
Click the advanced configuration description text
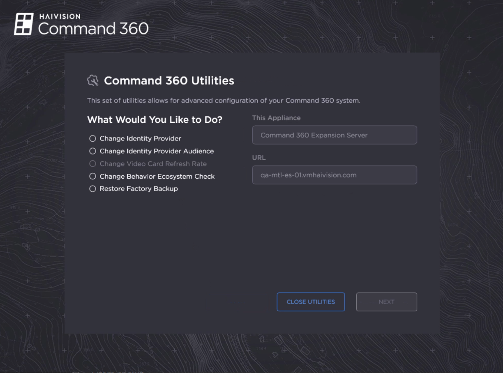(224, 100)
